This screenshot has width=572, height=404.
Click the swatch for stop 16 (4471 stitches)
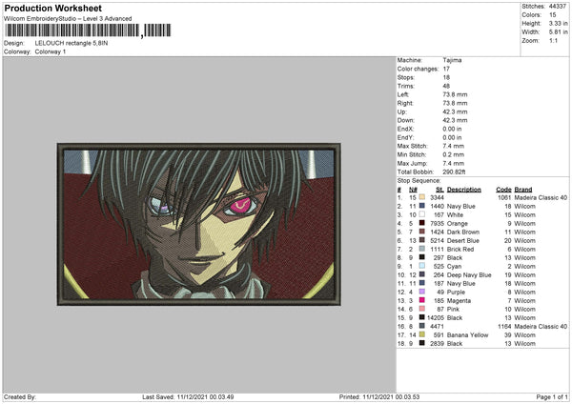(x=422, y=326)
